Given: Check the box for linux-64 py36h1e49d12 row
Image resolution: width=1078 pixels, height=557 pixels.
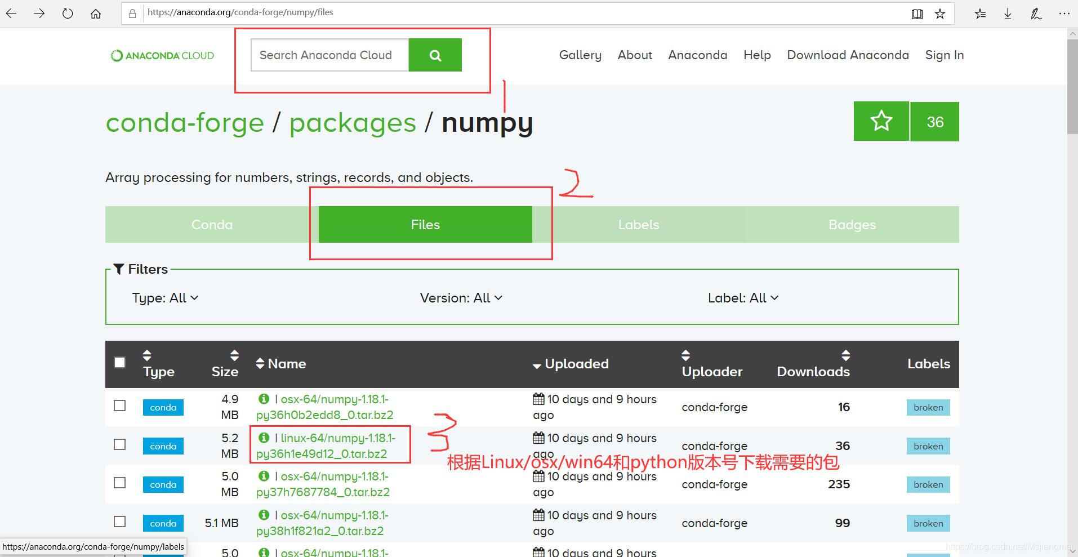Looking at the screenshot, I should coord(119,444).
